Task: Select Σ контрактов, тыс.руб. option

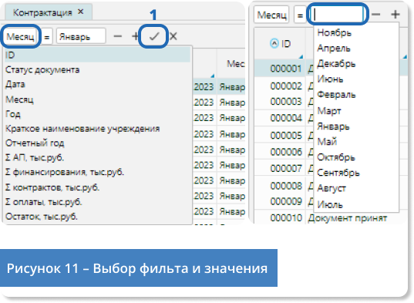Action: 97,187
